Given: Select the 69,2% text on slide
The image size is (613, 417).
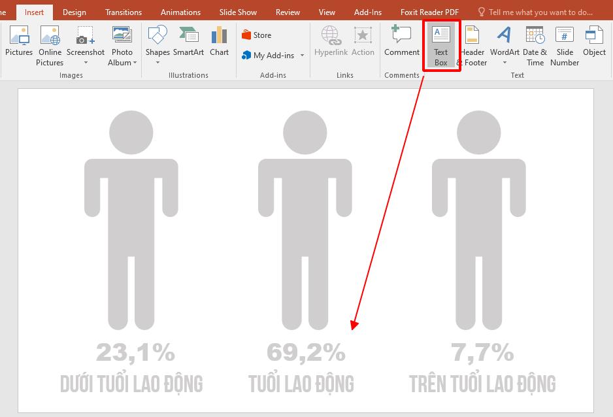Looking at the screenshot, I should (x=306, y=352).
